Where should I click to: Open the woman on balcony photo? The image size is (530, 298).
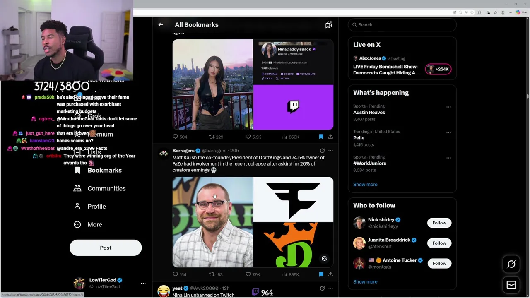(x=212, y=84)
